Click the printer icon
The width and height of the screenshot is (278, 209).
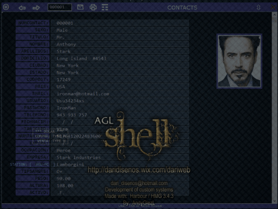(x=93, y=7)
